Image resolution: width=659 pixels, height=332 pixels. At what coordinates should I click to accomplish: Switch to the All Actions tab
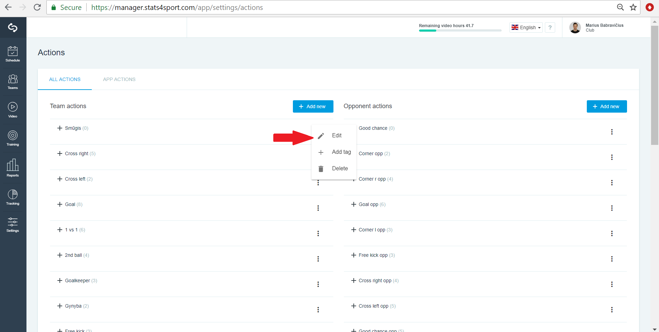(x=65, y=79)
